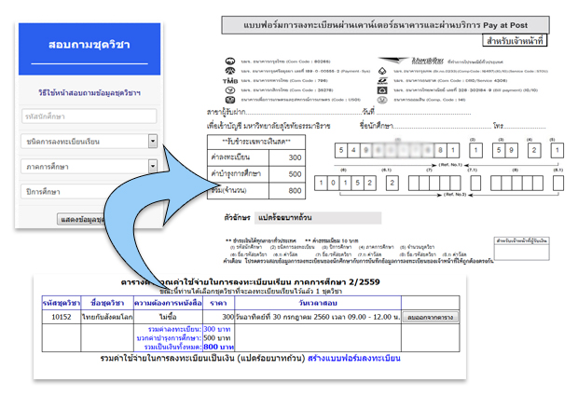This screenshot has height=410, width=578.
Task: Select the ไม่ซื้อ book requirement cell
Action: [168, 317]
